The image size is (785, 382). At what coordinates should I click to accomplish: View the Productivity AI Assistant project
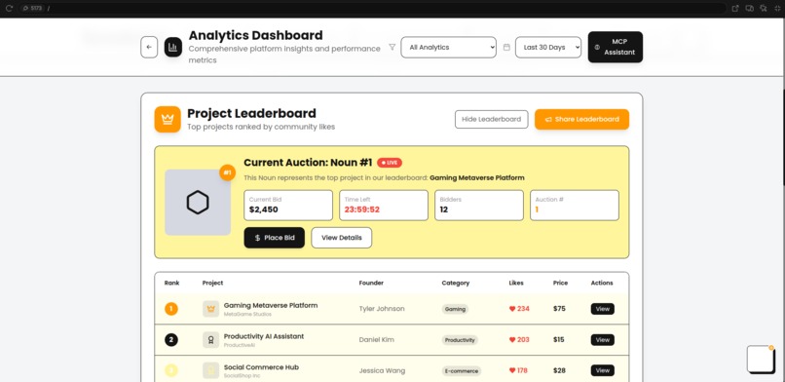pyautogui.click(x=602, y=340)
